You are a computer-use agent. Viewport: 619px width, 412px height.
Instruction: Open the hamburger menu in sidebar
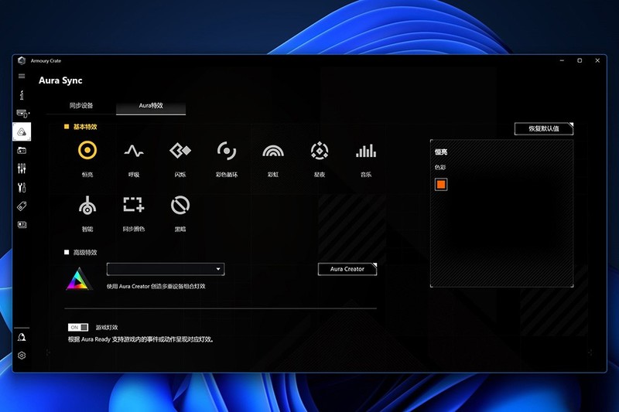[22, 76]
